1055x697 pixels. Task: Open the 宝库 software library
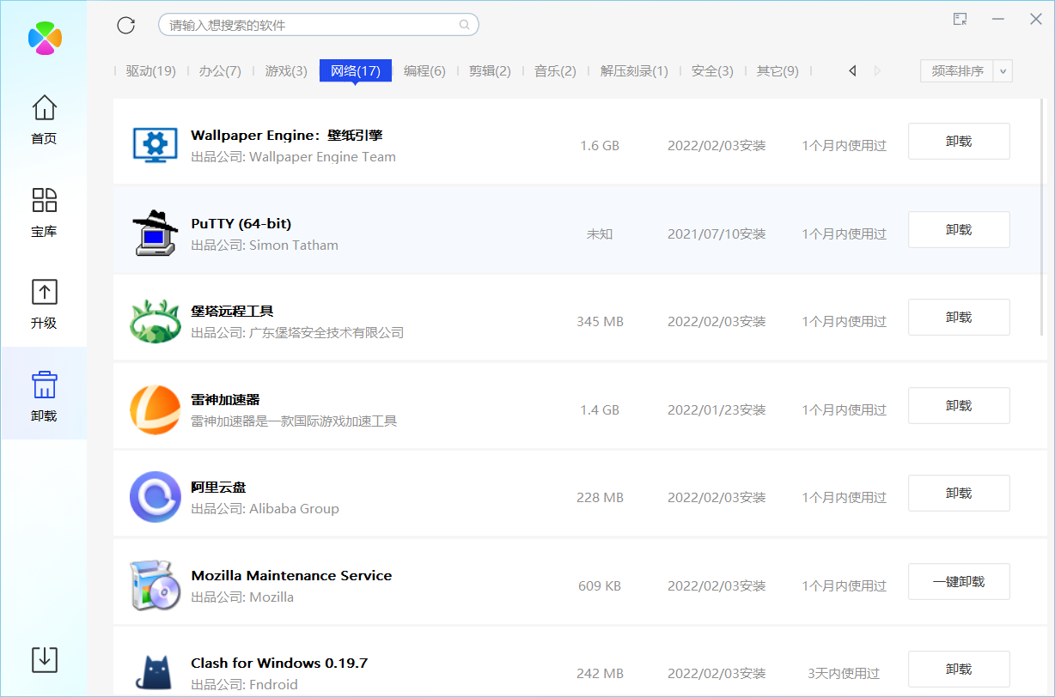(44, 213)
